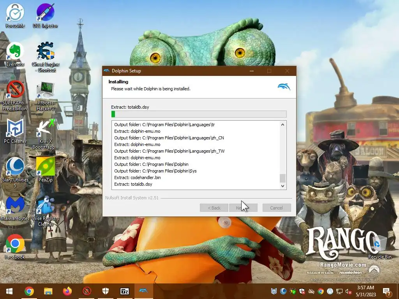
Task: Select last log line 'Extract: totaldb.dsy'
Action: tap(133, 184)
